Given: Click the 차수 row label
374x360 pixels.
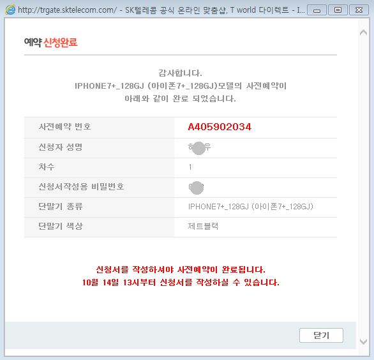Looking at the screenshot, I should (47, 167).
